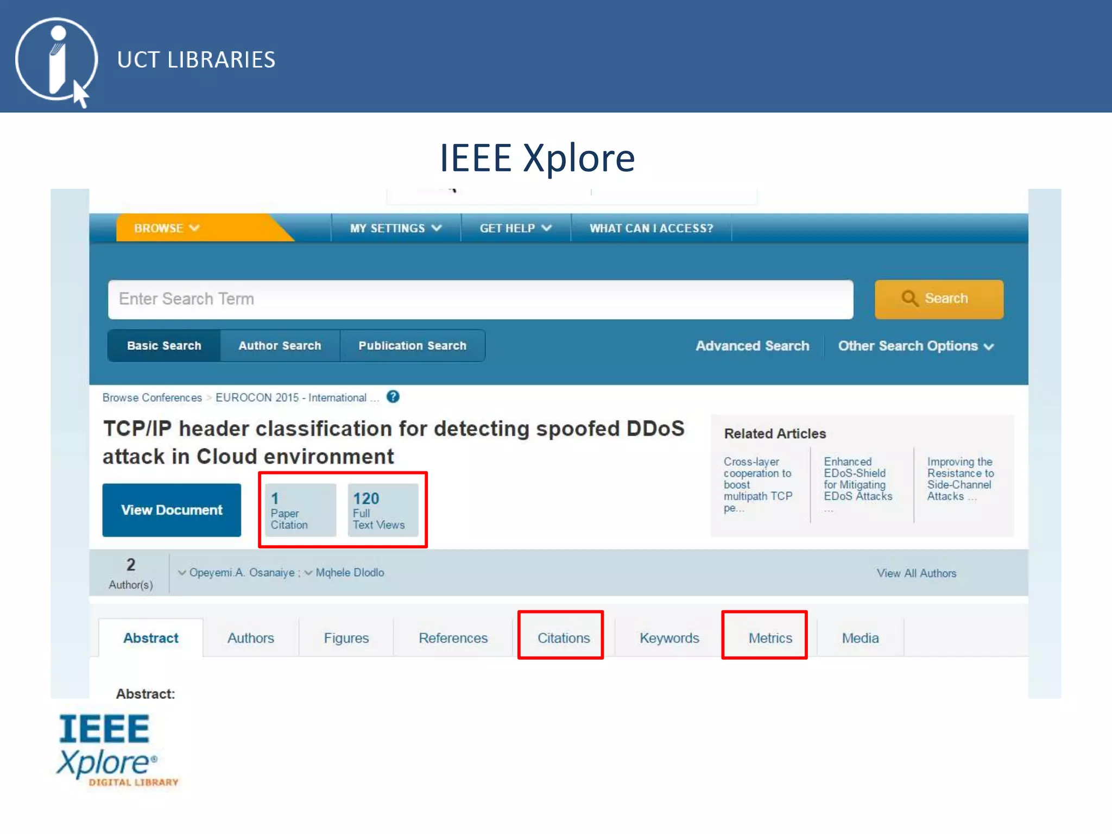Click the EUROCON 2015 breadcrumb link

click(x=297, y=397)
